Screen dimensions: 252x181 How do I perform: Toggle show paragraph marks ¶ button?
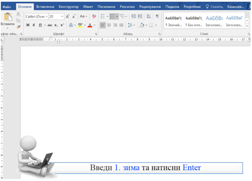157,17
